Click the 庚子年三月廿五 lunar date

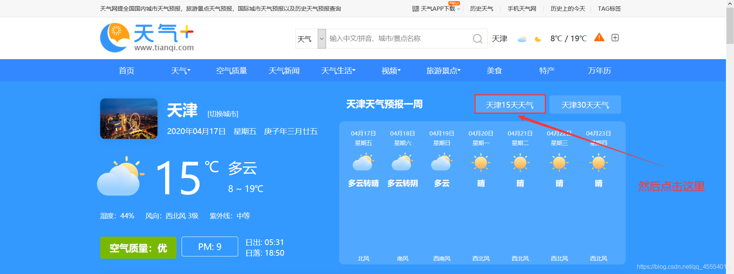[291, 131]
